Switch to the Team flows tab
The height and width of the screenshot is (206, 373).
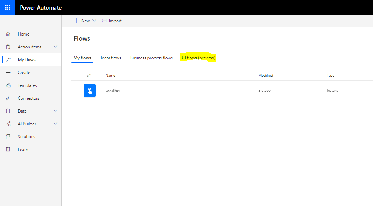(111, 58)
